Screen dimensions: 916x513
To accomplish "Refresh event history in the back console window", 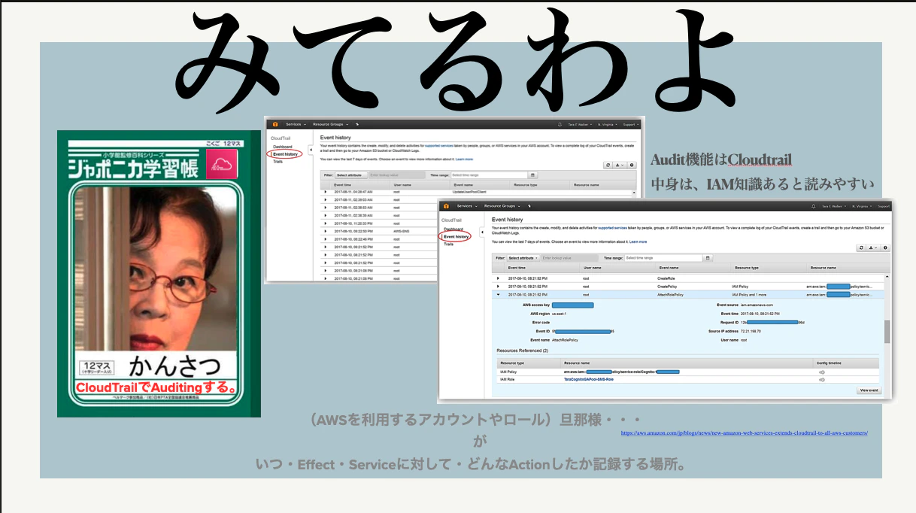I will tap(608, 165).
